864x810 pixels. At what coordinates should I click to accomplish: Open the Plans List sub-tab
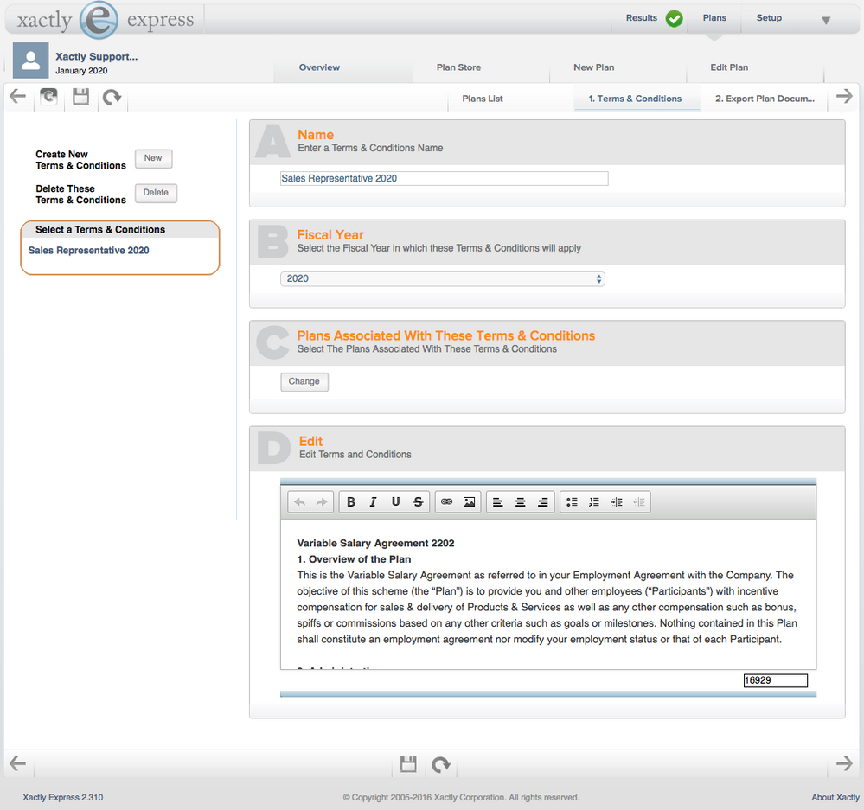tap(482, 99)
